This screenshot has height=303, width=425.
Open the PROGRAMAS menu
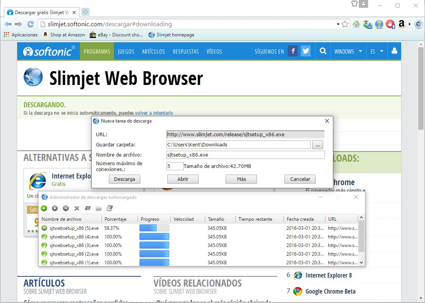97,51
